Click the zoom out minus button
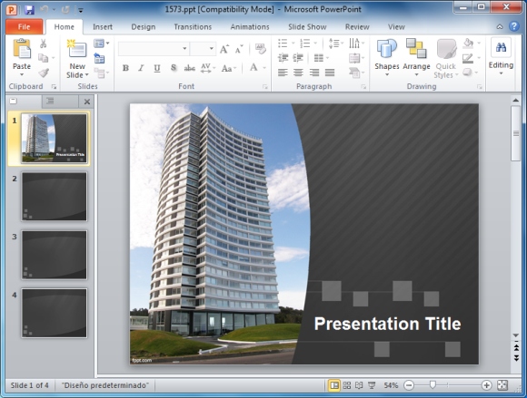 click(409, 385)
